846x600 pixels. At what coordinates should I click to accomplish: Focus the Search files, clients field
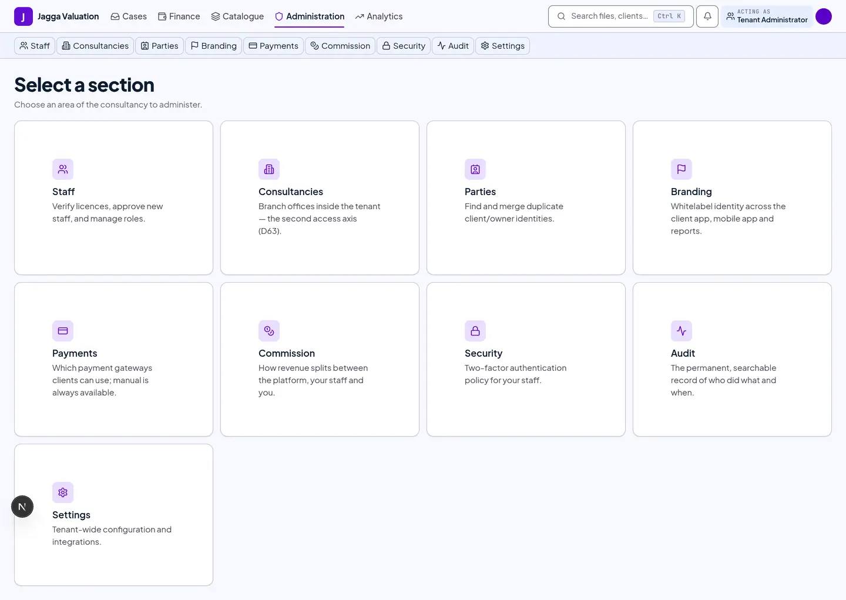click(x=620, y=16)
